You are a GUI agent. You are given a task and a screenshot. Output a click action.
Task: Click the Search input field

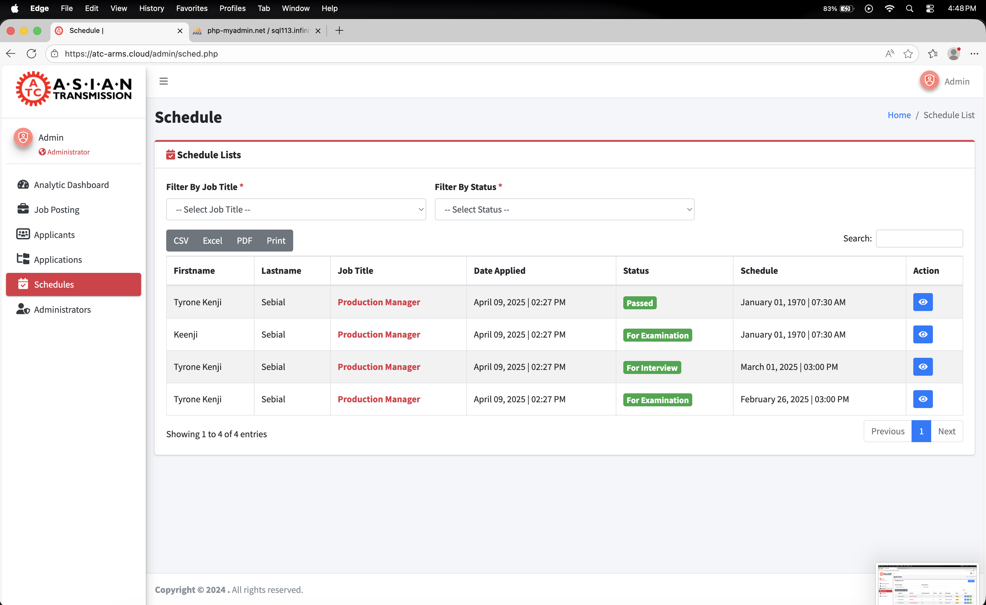pos(919,238)
